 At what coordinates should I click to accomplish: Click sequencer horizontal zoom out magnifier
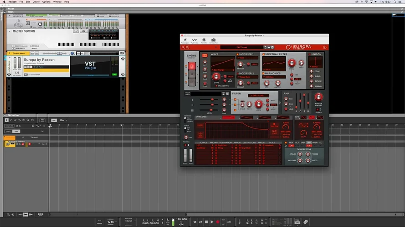pyautogui.click(x=8, y=214)
